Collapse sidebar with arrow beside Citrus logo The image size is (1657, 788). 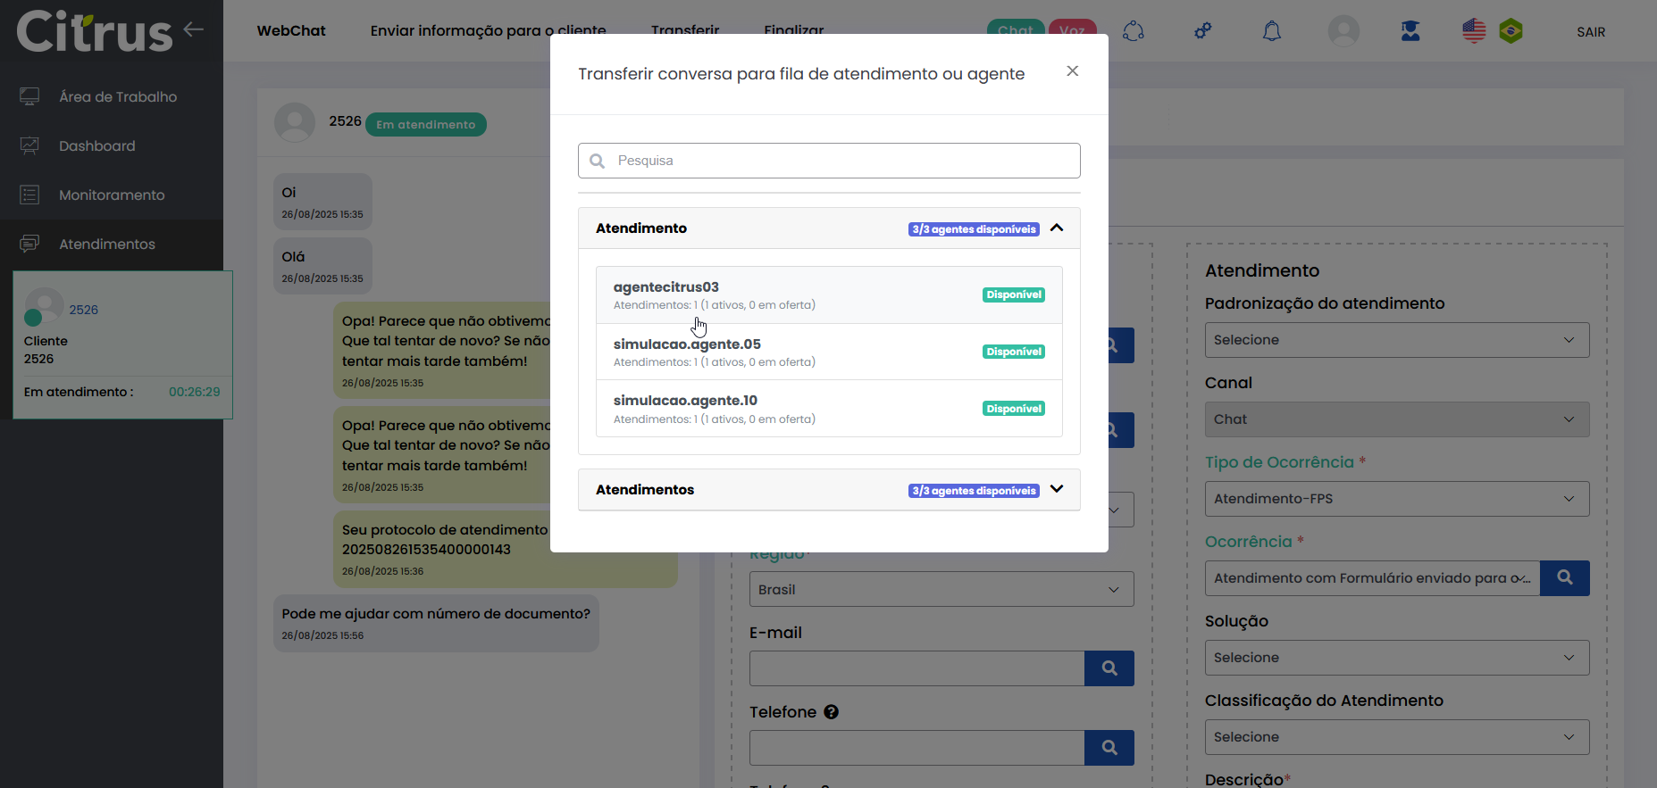tap(194, 29)
